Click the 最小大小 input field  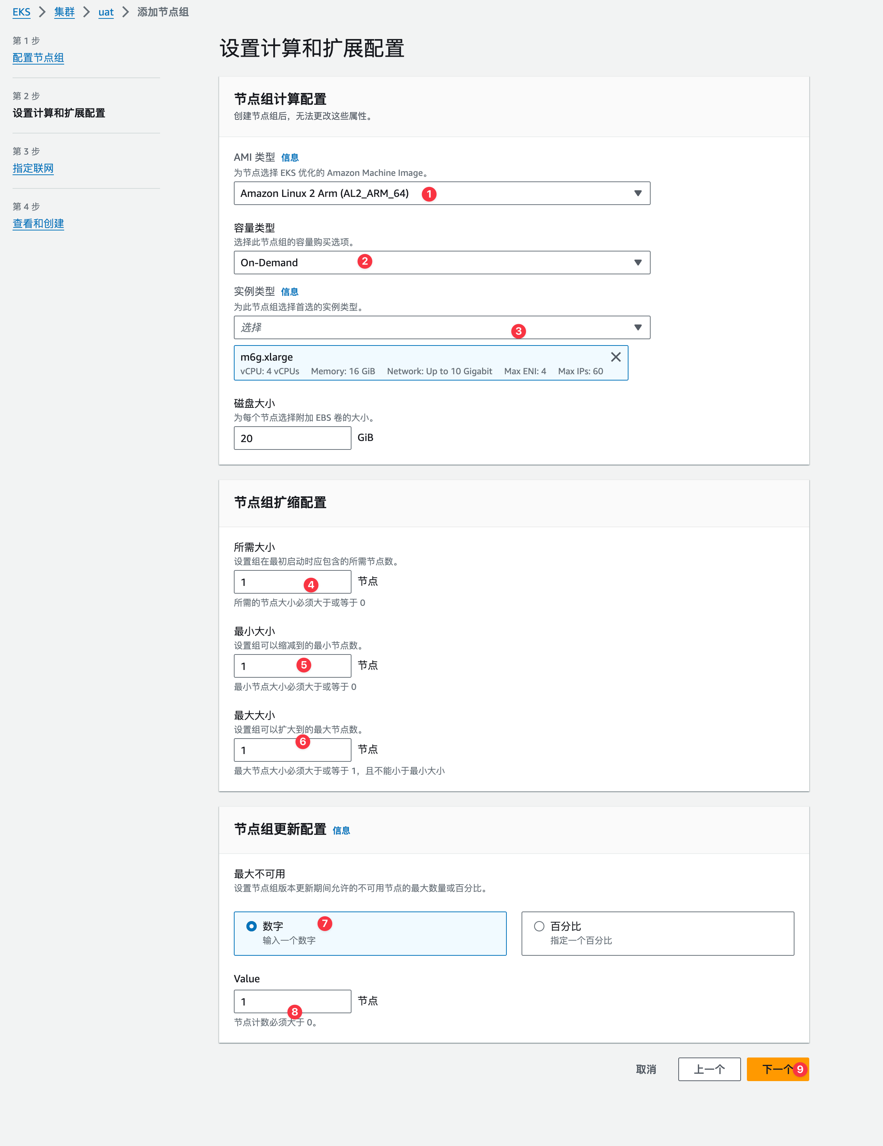[292, 666]
